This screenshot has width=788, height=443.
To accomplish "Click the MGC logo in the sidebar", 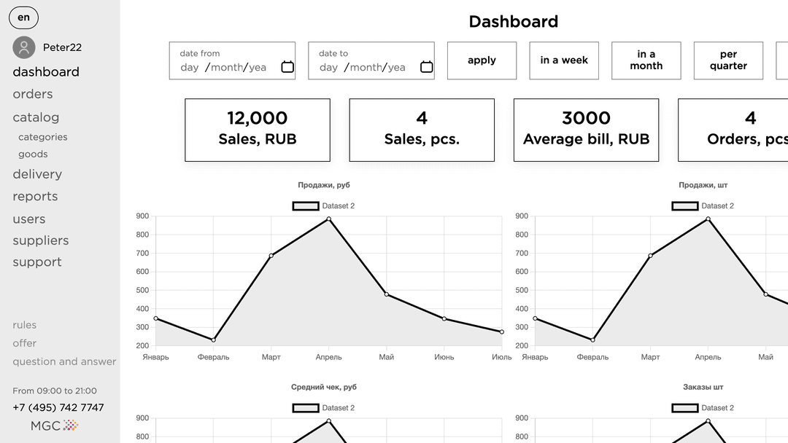I will (x=55, y=426).
